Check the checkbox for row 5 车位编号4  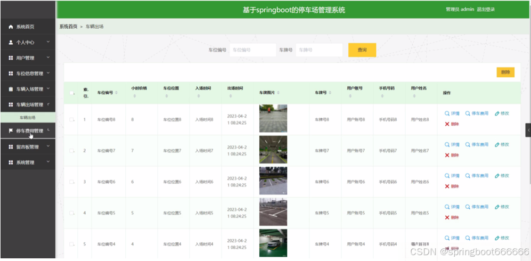coord(71,244)
